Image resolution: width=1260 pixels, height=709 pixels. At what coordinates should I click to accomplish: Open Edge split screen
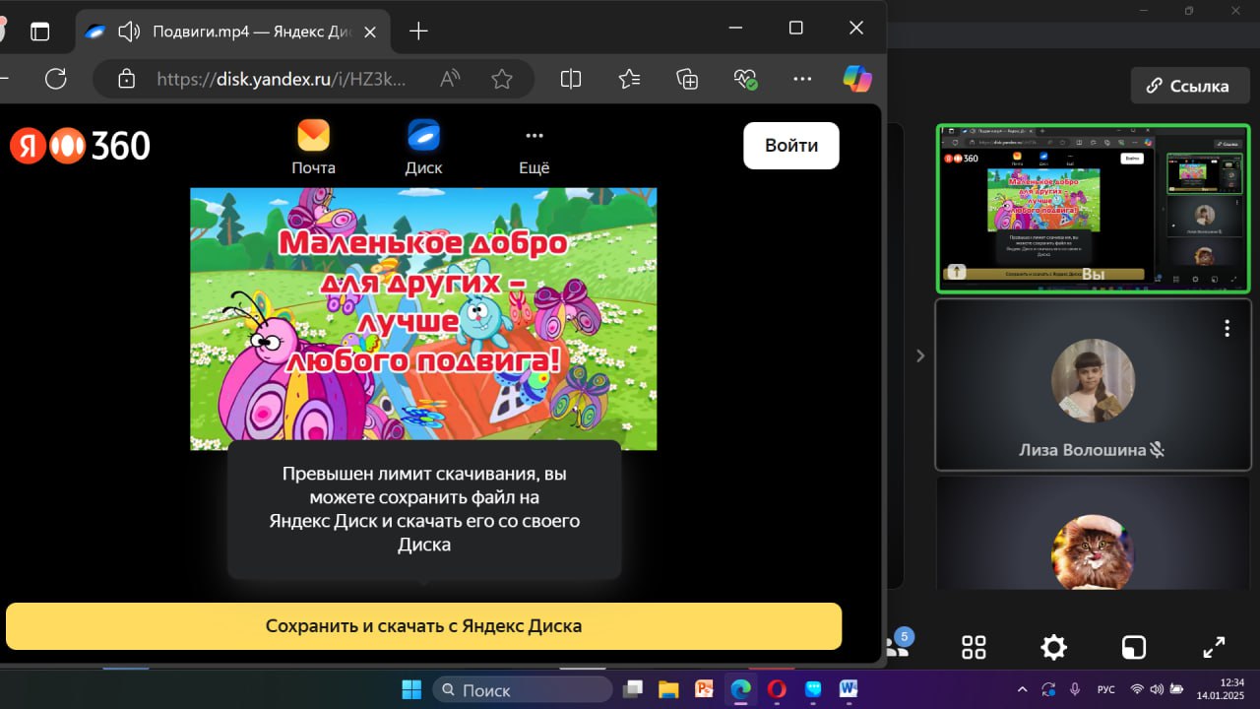[571, 79]
